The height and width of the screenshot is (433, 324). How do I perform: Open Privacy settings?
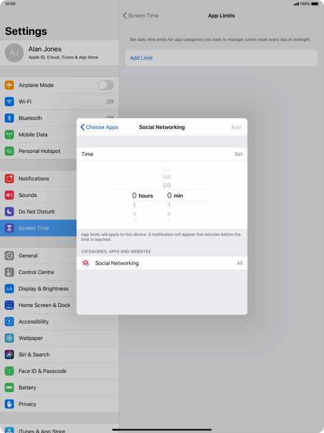[59, 404]
